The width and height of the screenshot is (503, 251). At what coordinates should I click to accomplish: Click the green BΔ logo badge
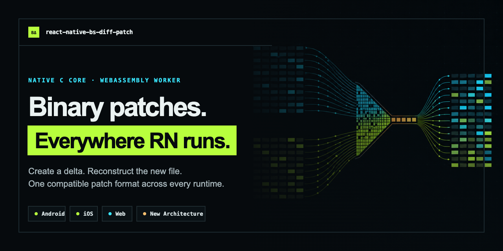pos(34,32)
